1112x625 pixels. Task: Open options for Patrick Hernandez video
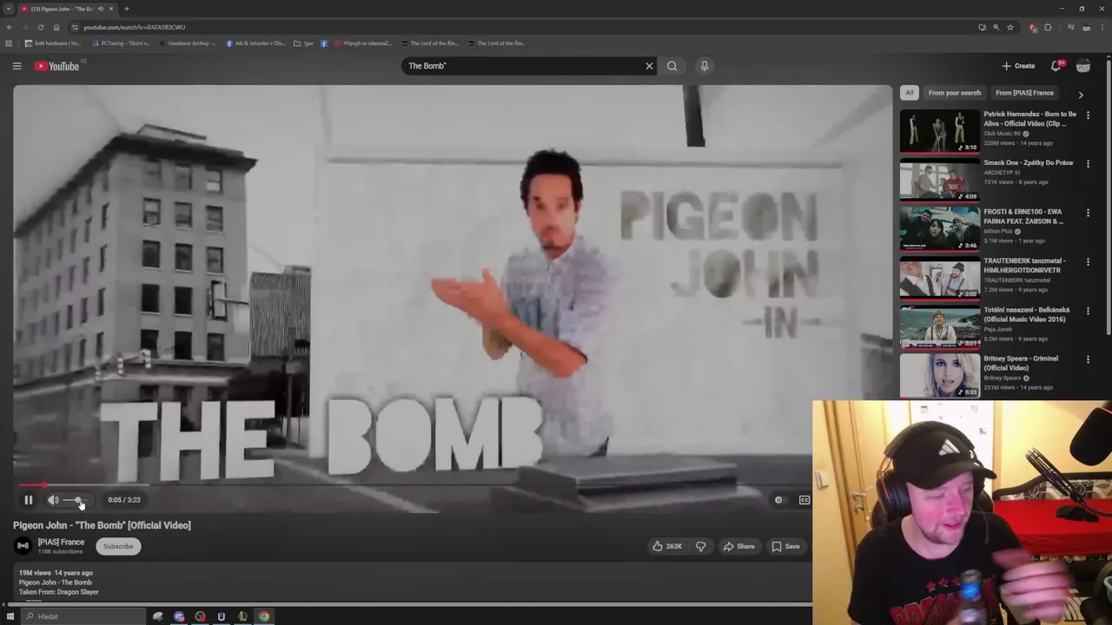pyautogui.click(x=1088, y=115)
